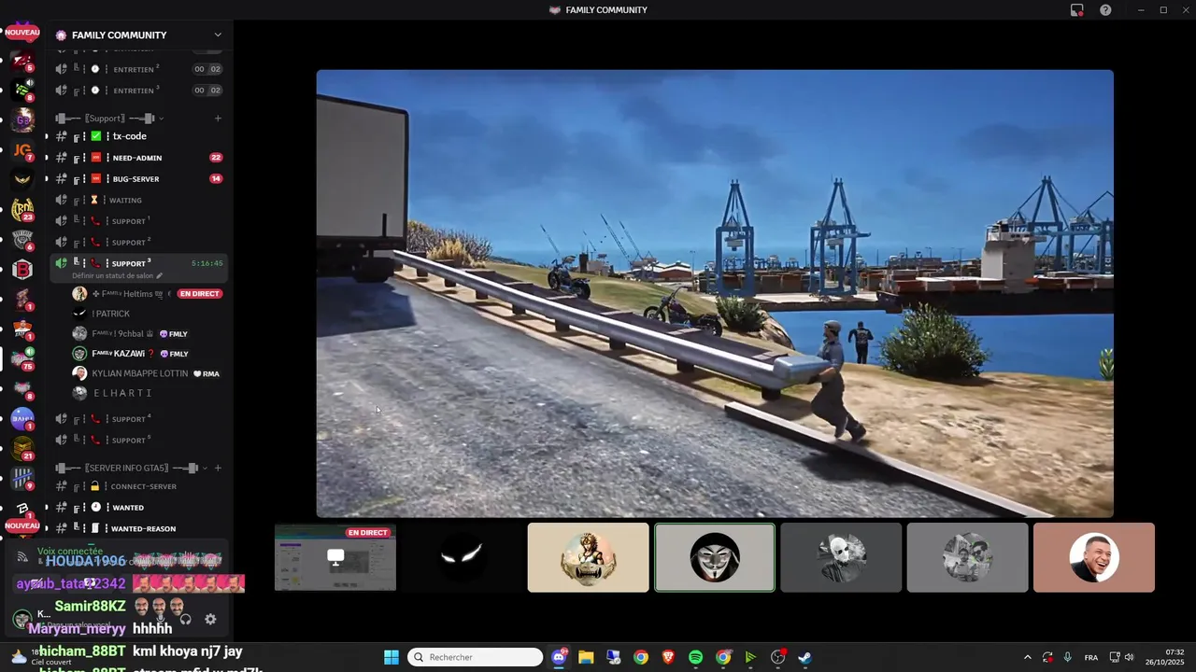This screenshot has width=1196, height=672.
Task: Open the first Chrome icon on taskbar
Action: [640, 657]
